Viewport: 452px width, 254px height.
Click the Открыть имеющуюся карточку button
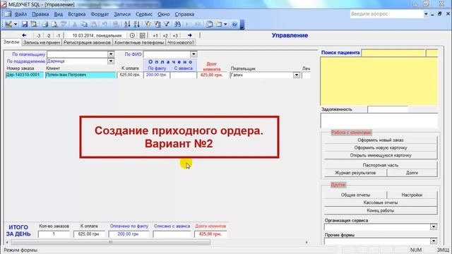tap(381, 155)
